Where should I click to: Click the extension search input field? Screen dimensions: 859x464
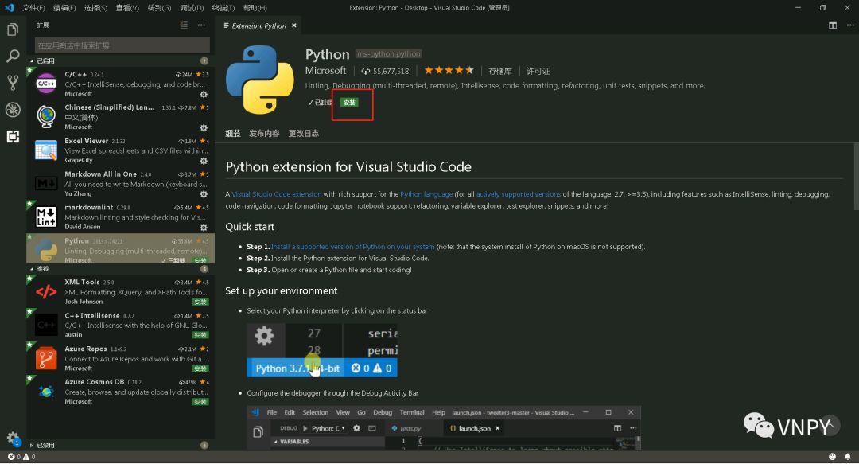(122, 45)
